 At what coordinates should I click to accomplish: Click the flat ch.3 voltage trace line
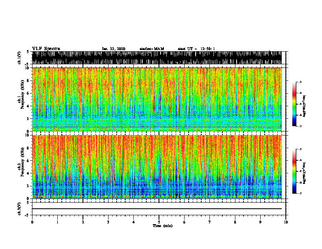(x=157, y=209)
